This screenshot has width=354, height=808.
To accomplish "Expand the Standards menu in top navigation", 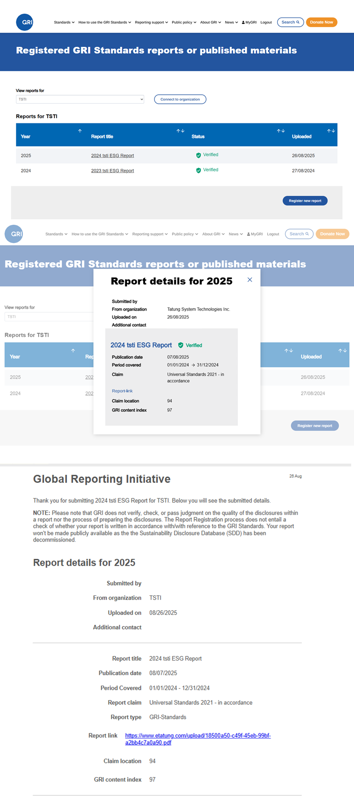I will (64, 22).
